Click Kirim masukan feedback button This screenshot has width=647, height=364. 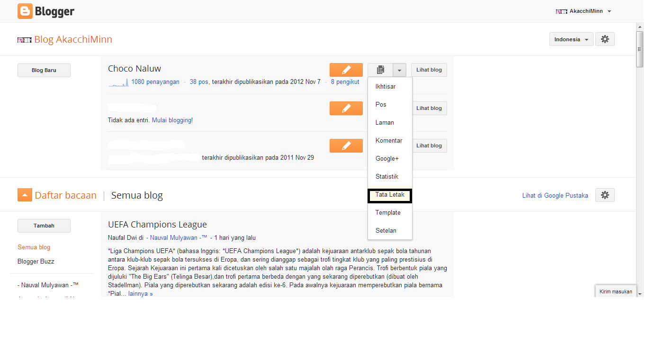pyautogui.click(x=616, y=291)
